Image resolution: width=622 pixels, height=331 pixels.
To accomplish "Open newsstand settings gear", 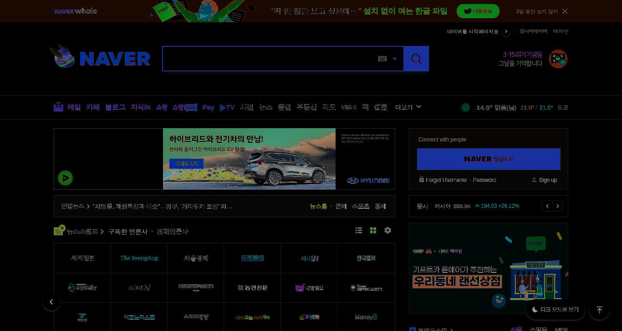I will click(x=387, y=231).
